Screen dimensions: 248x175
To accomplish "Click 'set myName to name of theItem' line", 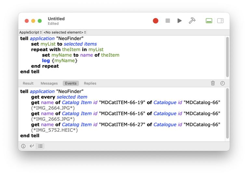I will (81, 55).
